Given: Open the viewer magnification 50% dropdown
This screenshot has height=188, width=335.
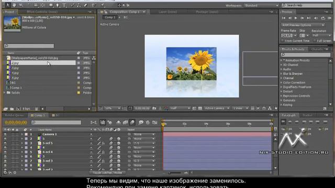Looking at the screenshot, I should [x=113, y=108].
